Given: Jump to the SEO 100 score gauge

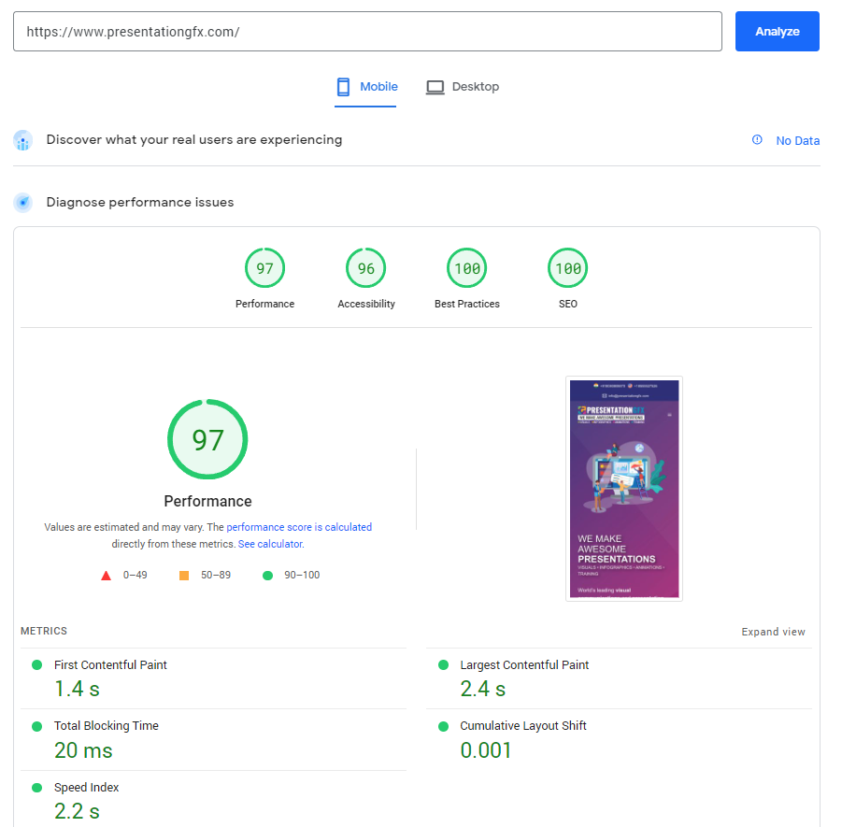Looking at the screenshot, I should 568,269.
